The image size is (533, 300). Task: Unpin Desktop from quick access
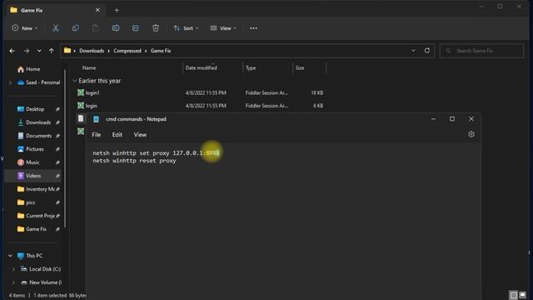pos(57,109)
